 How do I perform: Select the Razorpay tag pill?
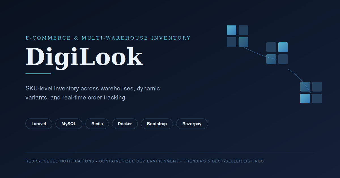pos(192,124)
